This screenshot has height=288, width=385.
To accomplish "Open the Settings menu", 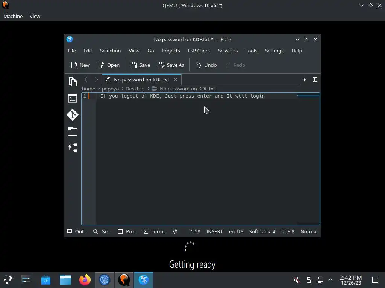I will (274, 51).
